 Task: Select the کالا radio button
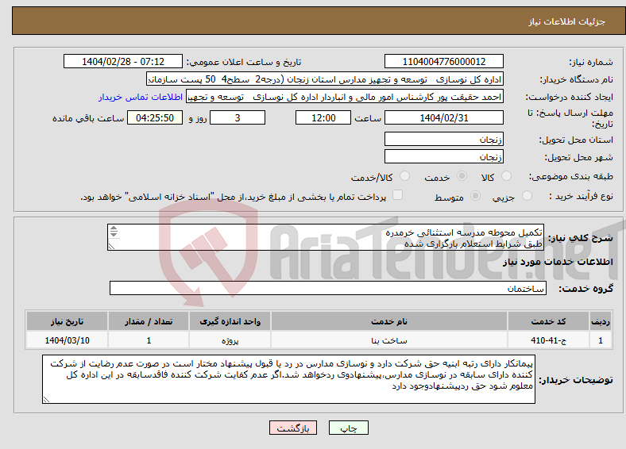tap(506, 176)
